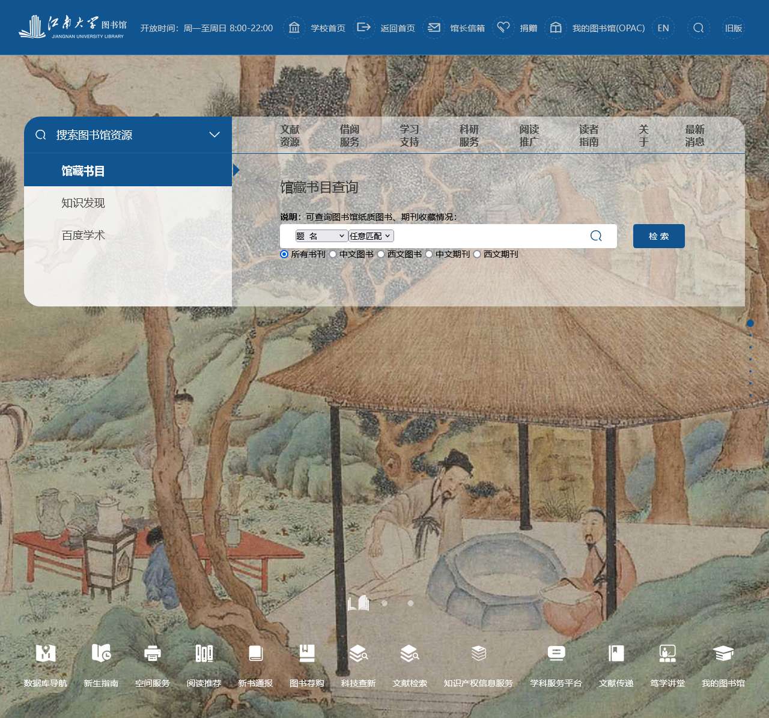The image size is (769, 718).
Task: Click the 我的图书馆(OPAC) link text
Action: click(609, 28)
